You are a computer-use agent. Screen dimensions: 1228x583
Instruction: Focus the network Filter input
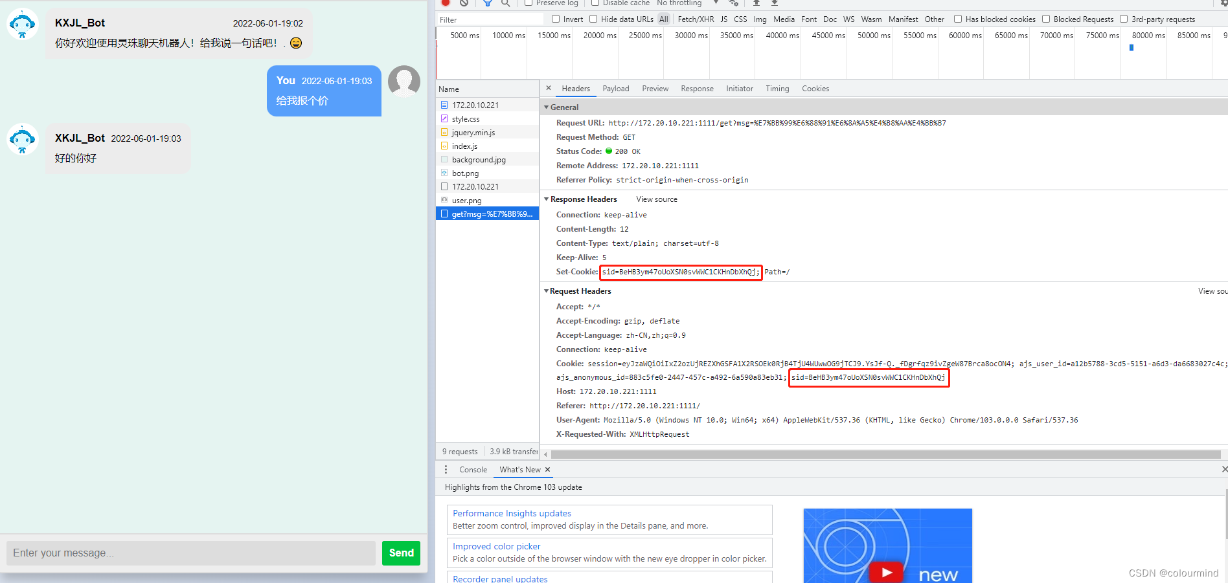pyautogui.click(x=490, y=19)
